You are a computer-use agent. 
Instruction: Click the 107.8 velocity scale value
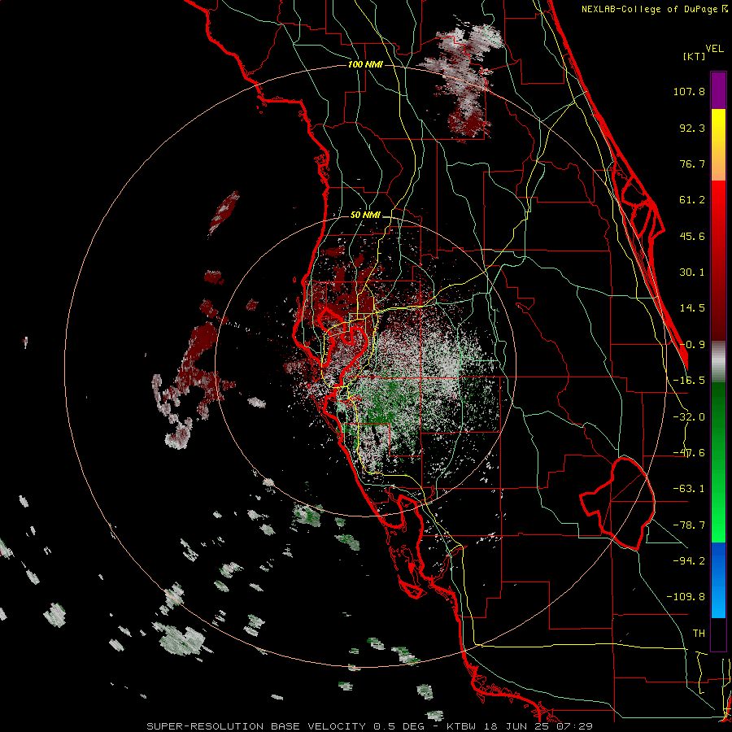(689, 91)
